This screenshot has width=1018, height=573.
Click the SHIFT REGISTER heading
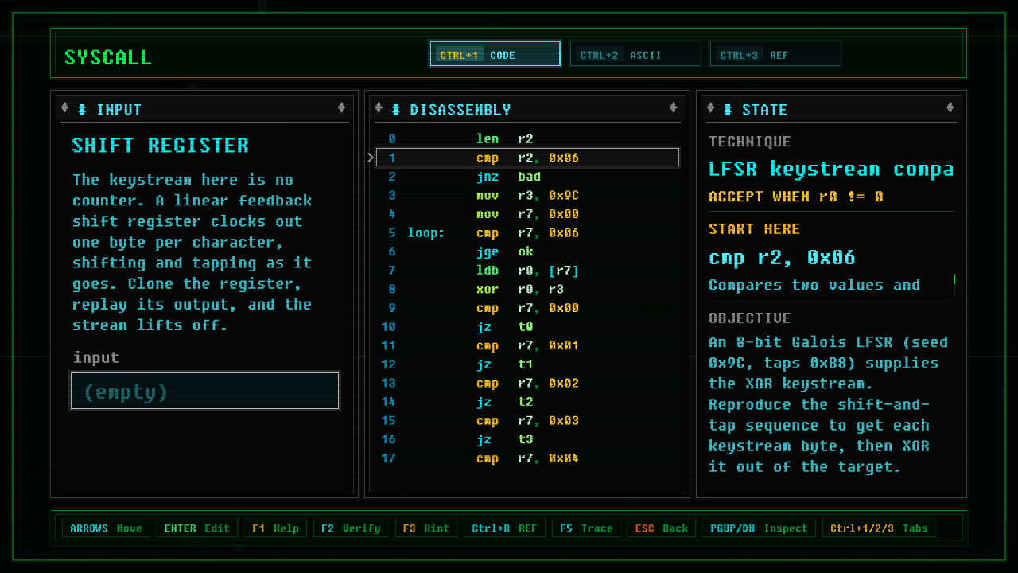161,146
